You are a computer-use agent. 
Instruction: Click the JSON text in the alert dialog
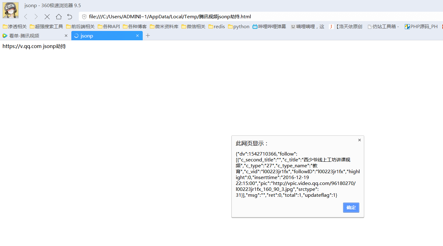298,174
